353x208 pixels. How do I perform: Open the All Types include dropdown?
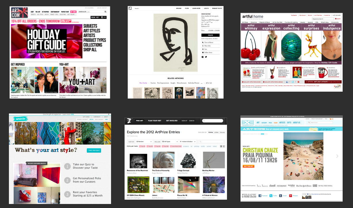pos(170,142)
